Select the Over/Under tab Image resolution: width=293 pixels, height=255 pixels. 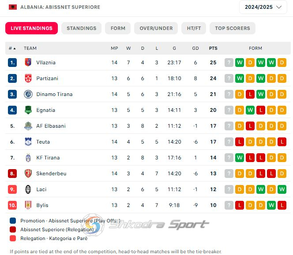(156, 28)
